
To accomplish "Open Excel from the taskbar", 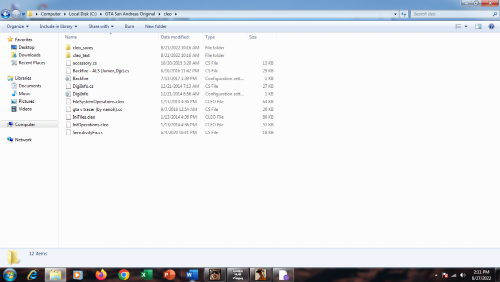I will pyautogui.click(x=146, y=275).
